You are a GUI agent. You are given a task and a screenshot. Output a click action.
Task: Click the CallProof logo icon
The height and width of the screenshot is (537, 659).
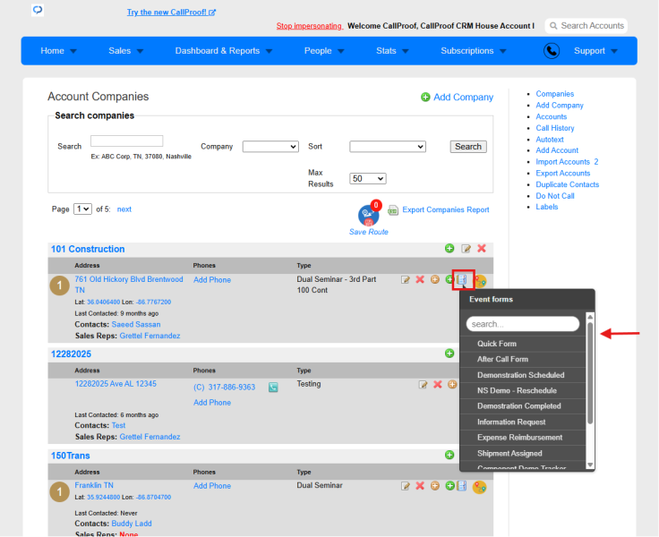(38, 10)
